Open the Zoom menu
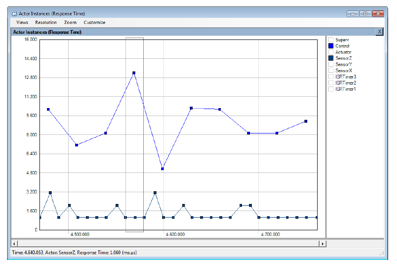Image resolution: width=397 pixels, height=266 pixels. click(70, 23)
